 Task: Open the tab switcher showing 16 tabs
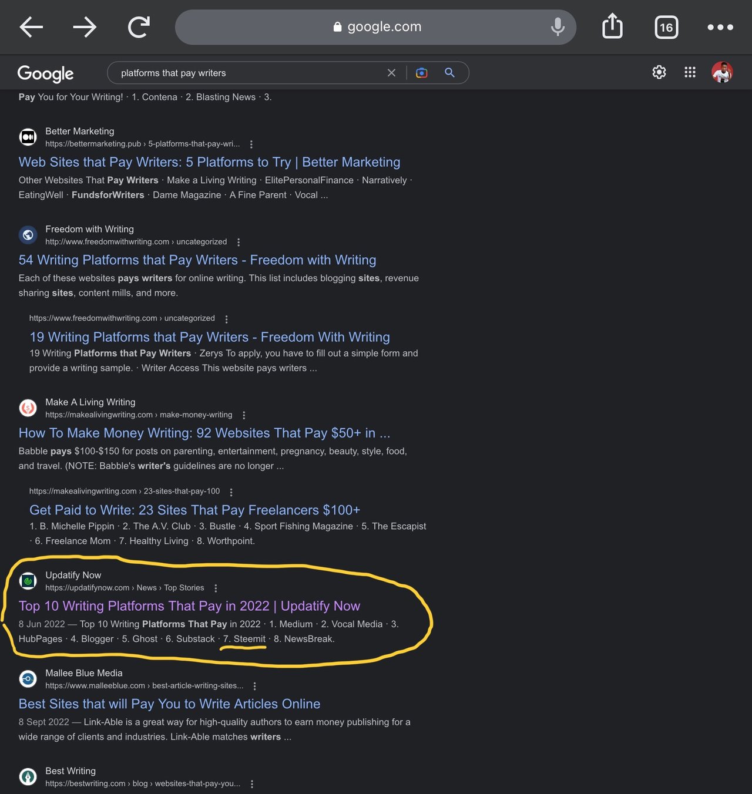click(666, 27)
